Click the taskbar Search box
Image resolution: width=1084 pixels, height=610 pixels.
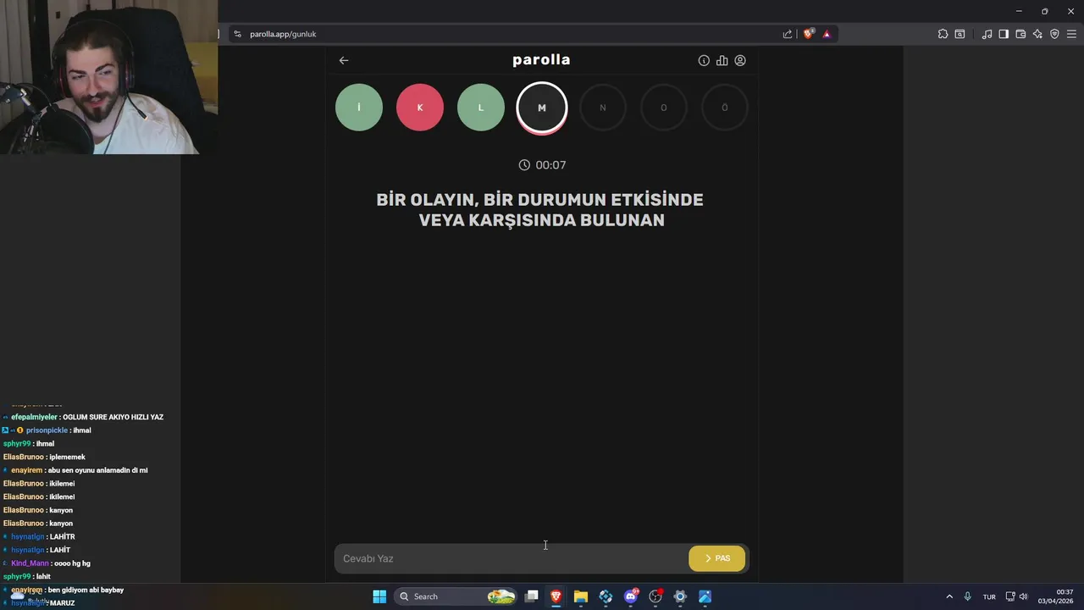click(456, 596)
